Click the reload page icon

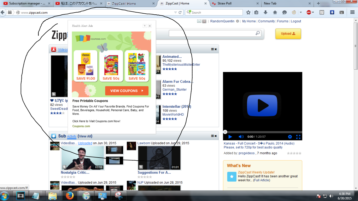pos(180,12)
